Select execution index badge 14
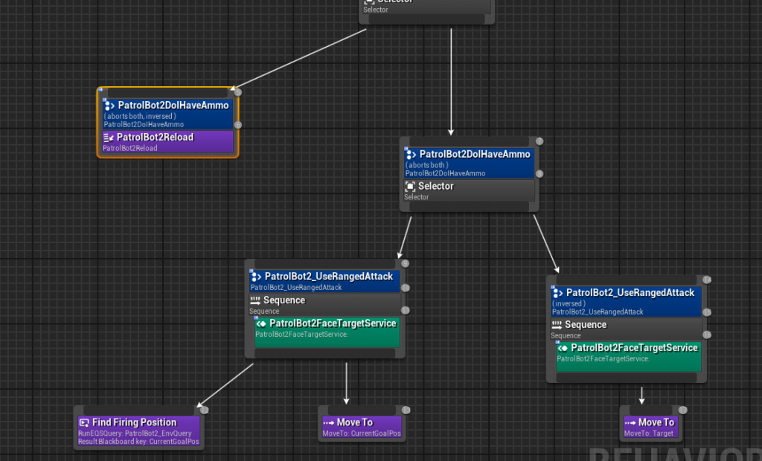This screenshot has width=762, height=461. click(707, 280)
